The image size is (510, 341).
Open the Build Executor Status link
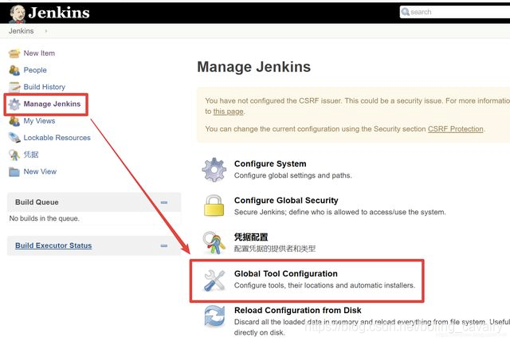[53, 245]
